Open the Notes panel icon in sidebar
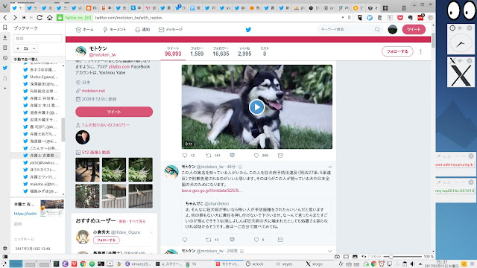477x268 pixels. click(5, 48)
